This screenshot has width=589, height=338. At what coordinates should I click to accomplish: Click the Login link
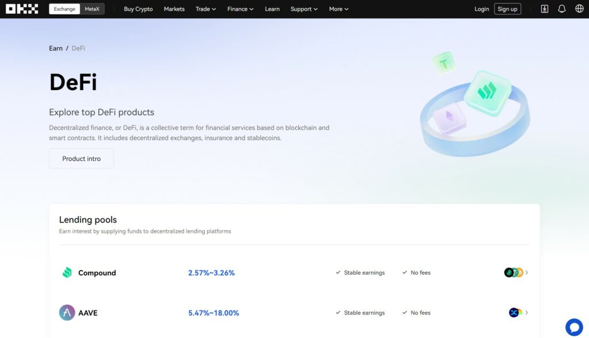point(481,9)
